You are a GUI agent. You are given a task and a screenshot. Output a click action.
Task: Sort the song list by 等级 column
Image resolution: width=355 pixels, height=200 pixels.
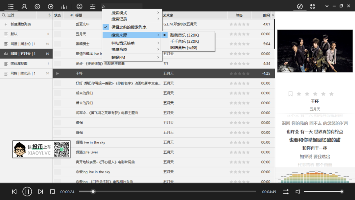[x=239, y=15]
